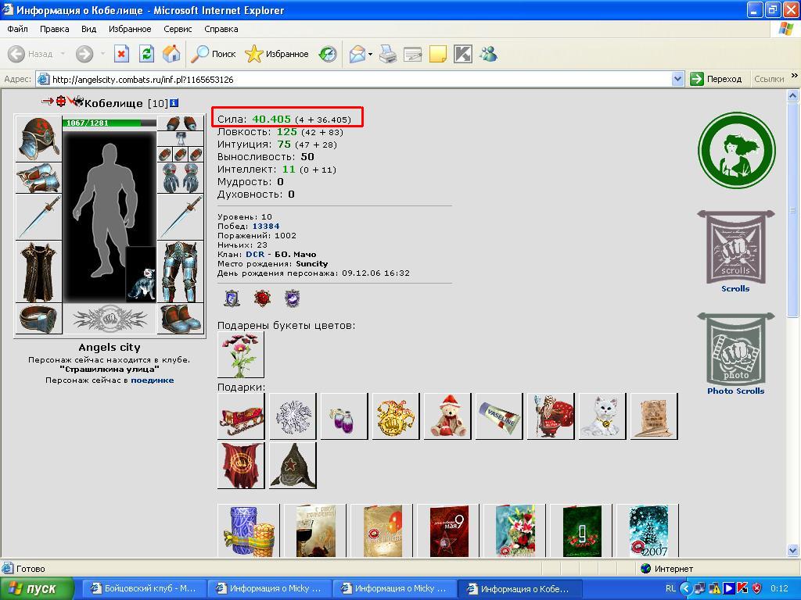Click the Edit page toolbar icon
Image resolution: width=801 pixels, height=600 pixels.
point(413,54)
